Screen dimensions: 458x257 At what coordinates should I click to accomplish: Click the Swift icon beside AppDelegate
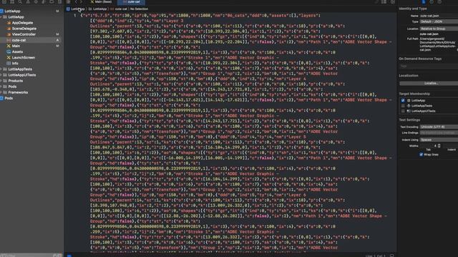click(x=9, y=23)
